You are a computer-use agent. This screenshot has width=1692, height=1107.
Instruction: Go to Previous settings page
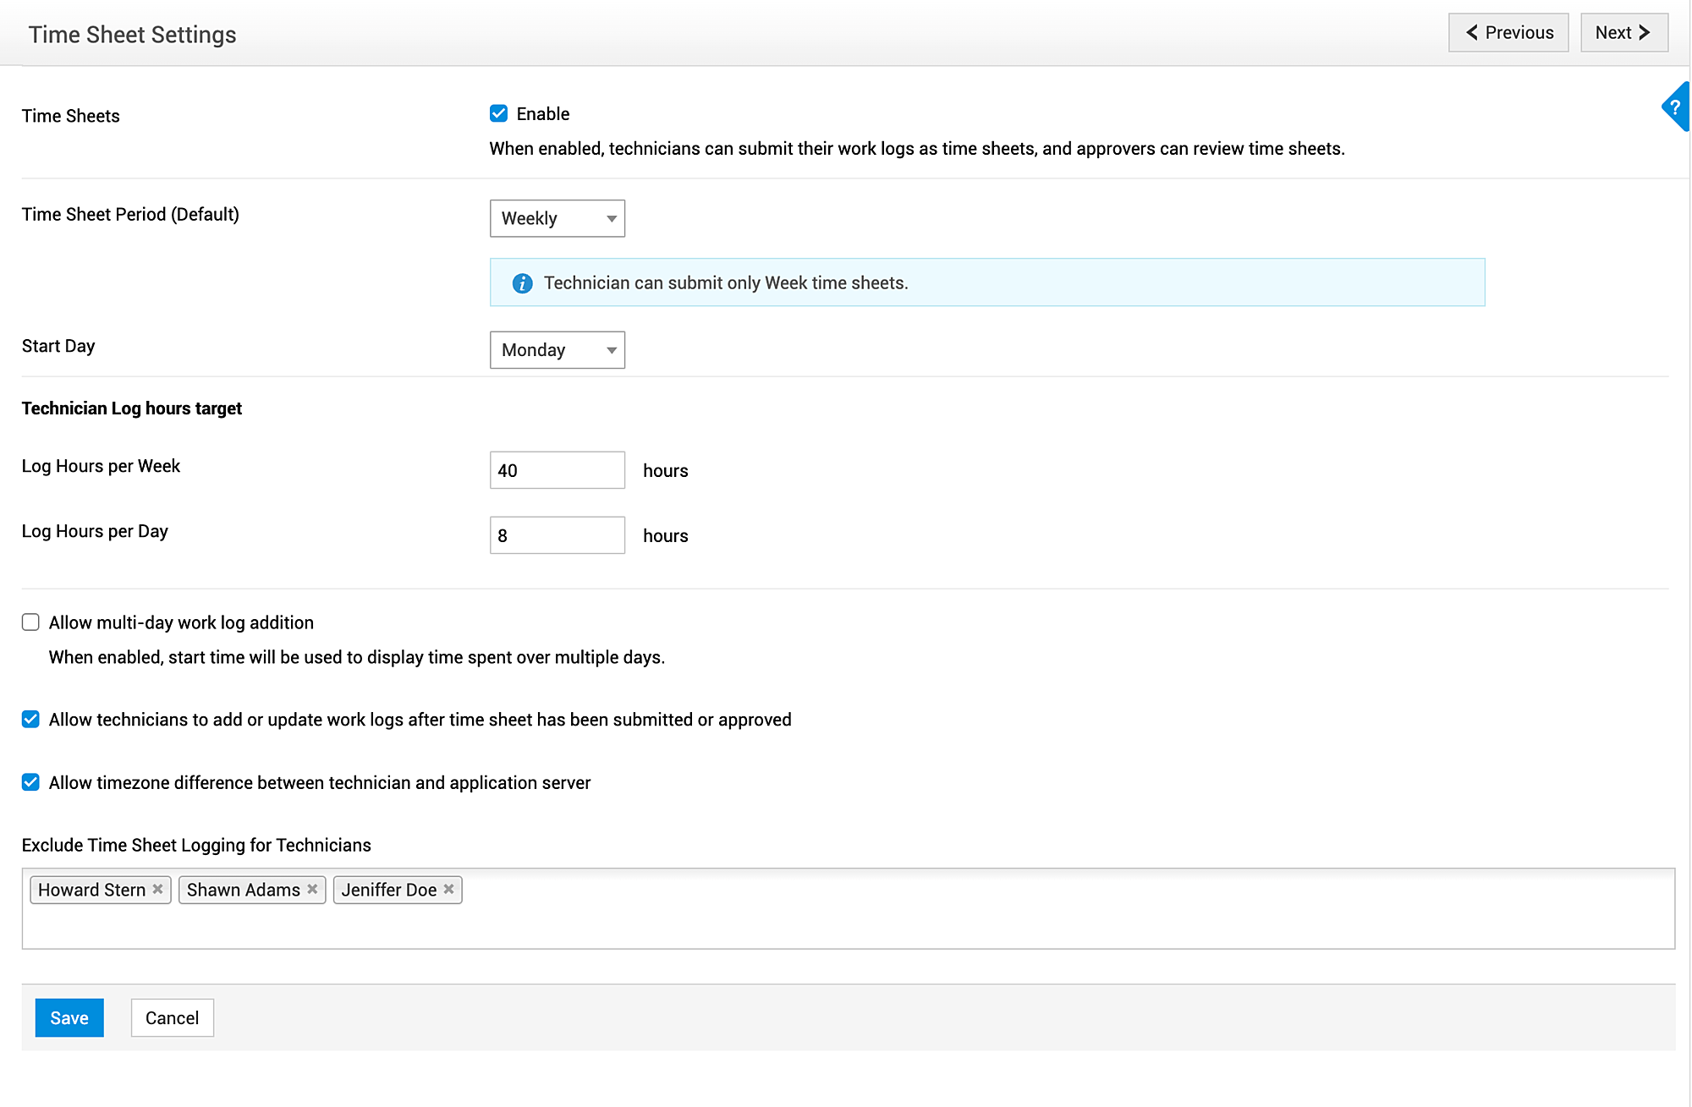[1508, 33]
